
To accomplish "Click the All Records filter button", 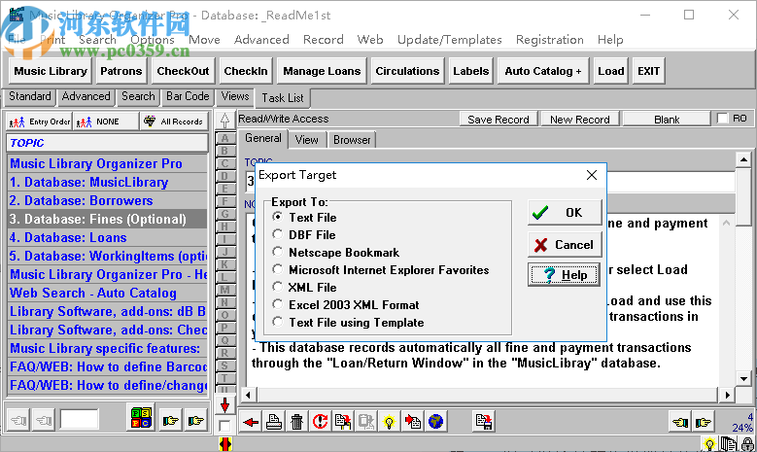I will coord(174,122).
